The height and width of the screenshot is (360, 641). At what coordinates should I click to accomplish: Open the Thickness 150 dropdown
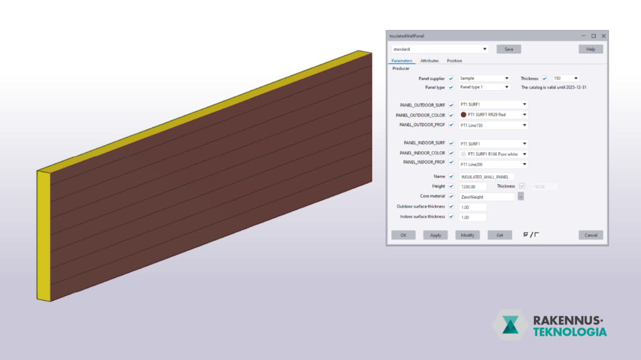tap(565, 78)
